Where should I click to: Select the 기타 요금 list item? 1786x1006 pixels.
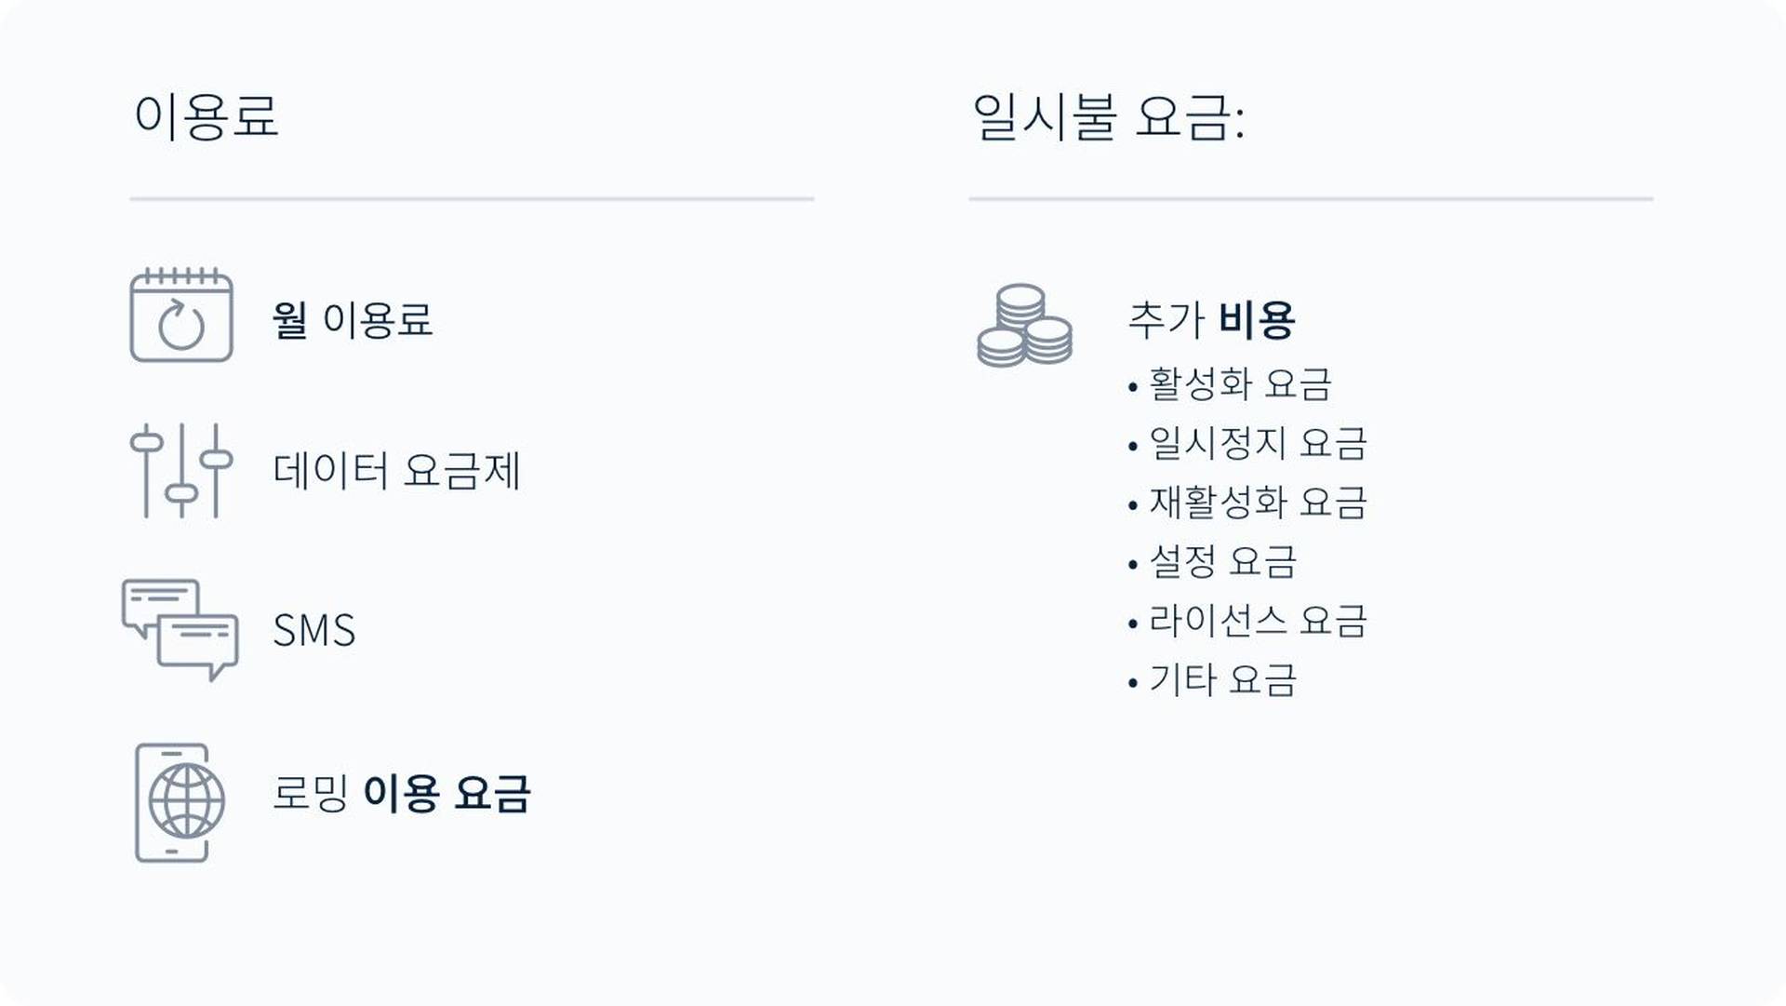pos(1222,680)
